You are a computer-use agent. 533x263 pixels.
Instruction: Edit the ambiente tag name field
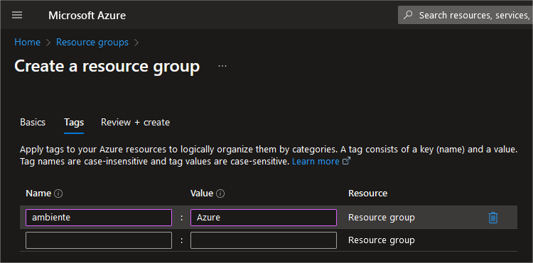point(99,217)
